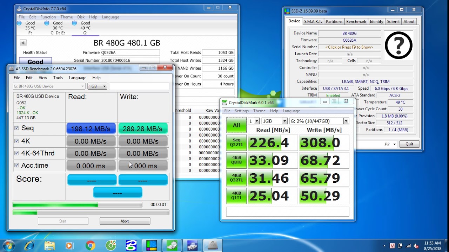Open the network signal tray icon
Image resolution: width=449 pixels, height=252 pixels.
[408, 246]
